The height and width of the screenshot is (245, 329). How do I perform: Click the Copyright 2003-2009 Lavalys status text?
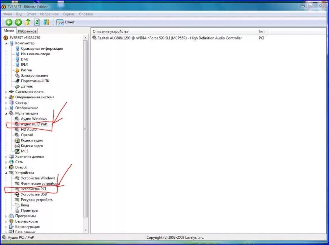coord(175,237)
